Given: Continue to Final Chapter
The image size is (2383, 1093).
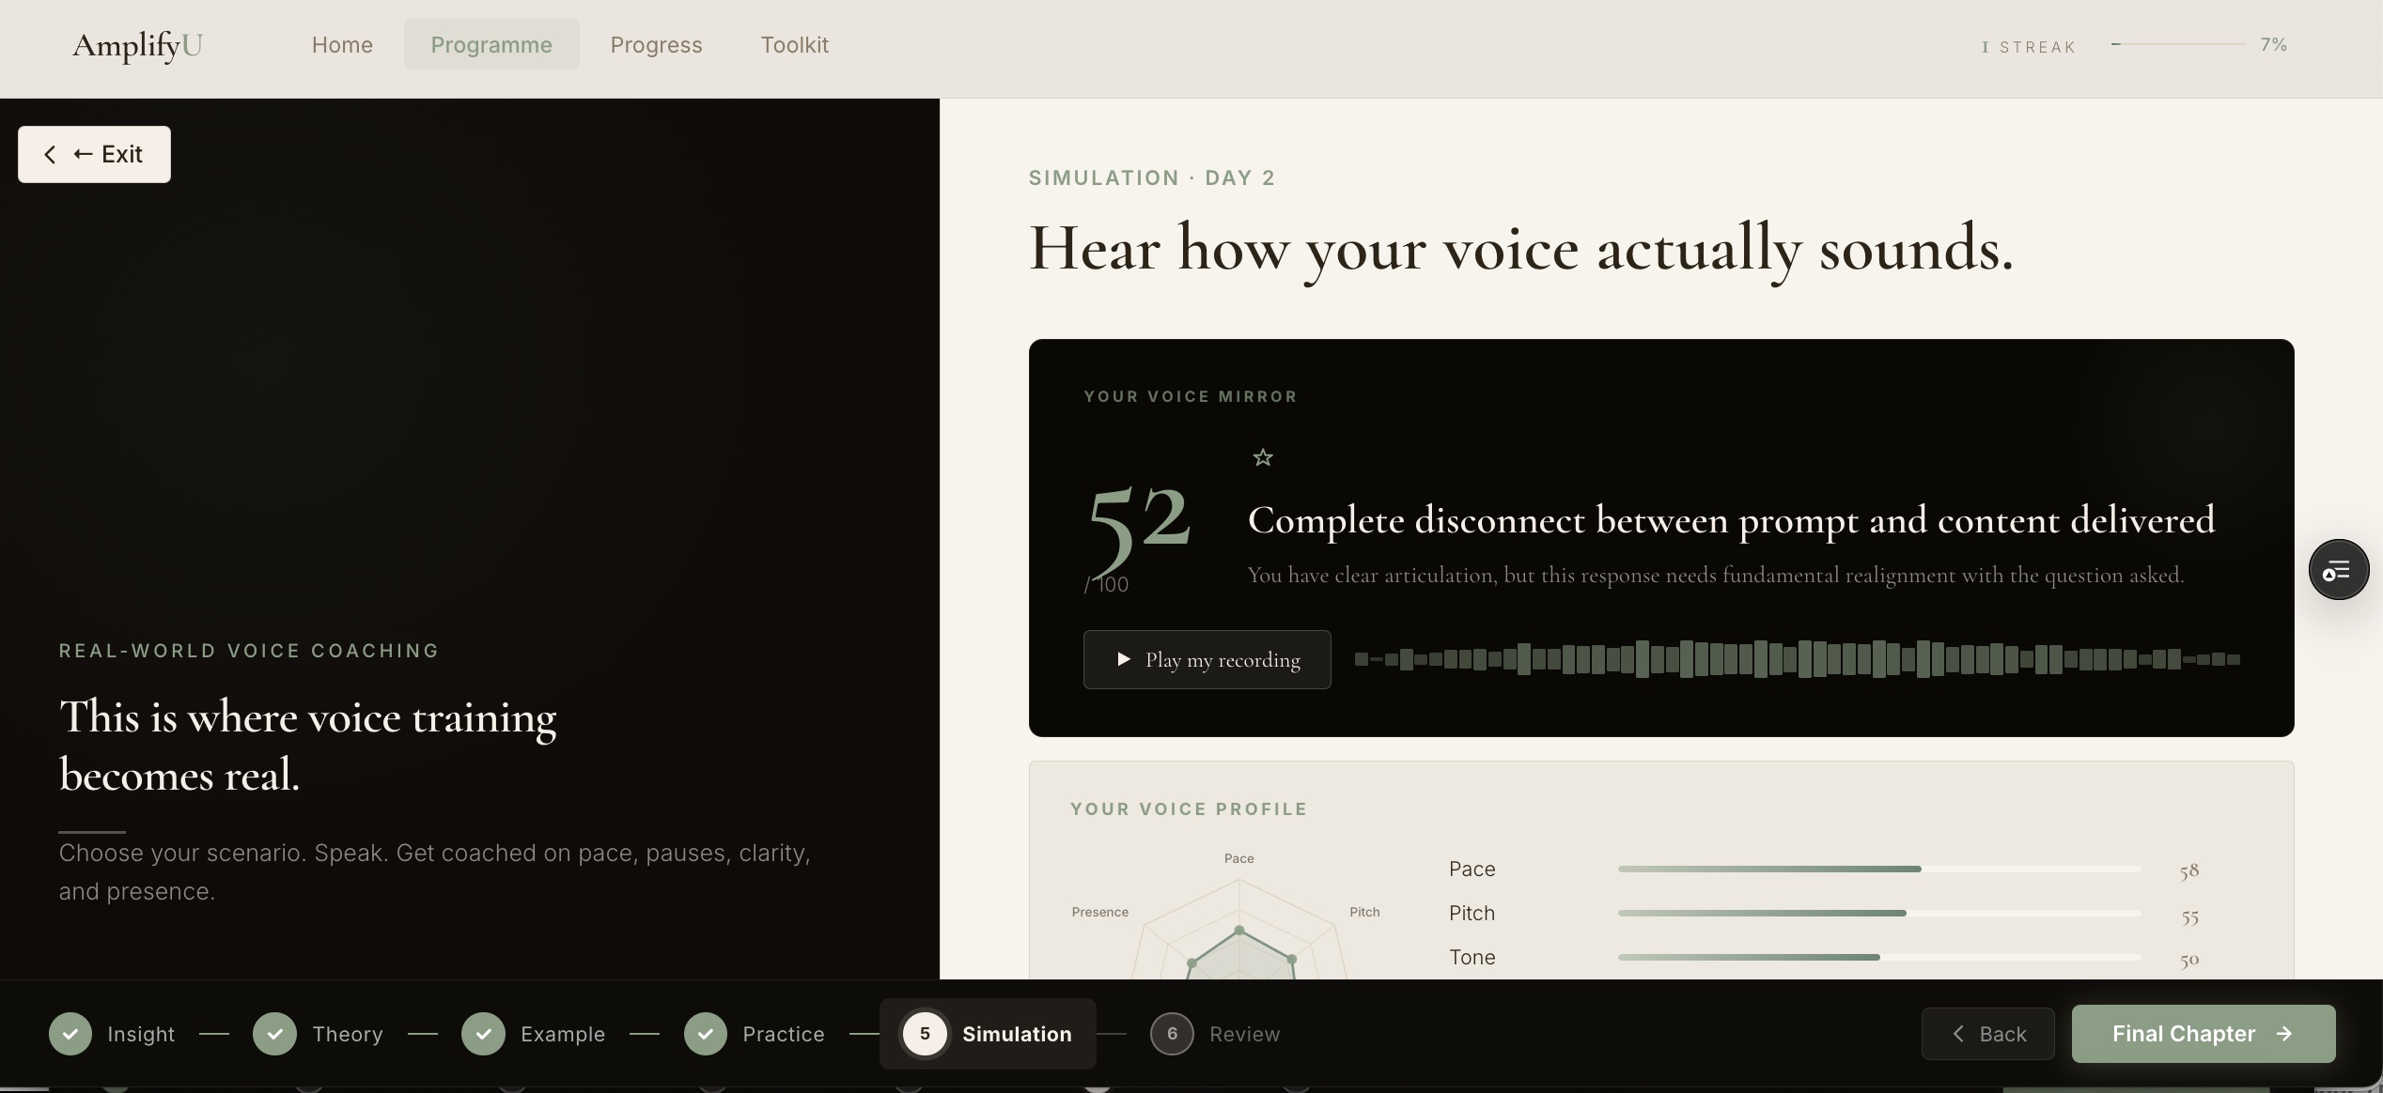Looking at the screenshot, I should point(2204,1034).
